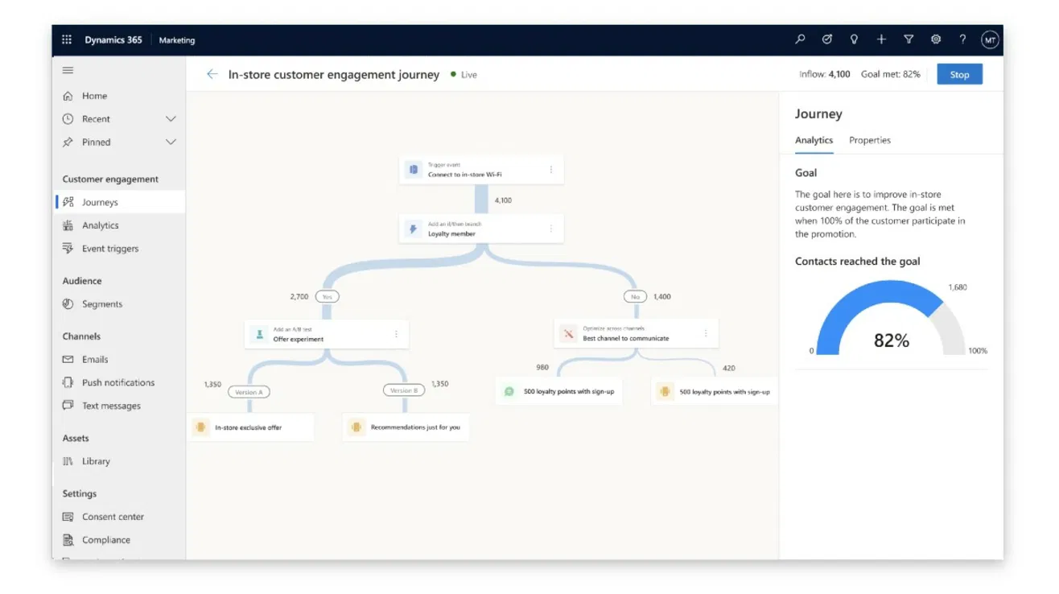1059x594 pixels.
Task: Open the advanced filter funnel icon
Action: tap(909, 39)
